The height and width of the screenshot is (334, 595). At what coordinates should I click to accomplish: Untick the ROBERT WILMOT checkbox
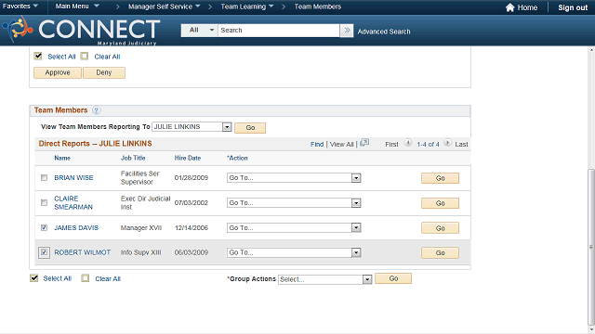(44, 252)
